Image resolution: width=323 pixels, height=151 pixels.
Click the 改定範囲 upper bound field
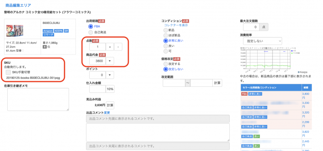pos(201,83)
